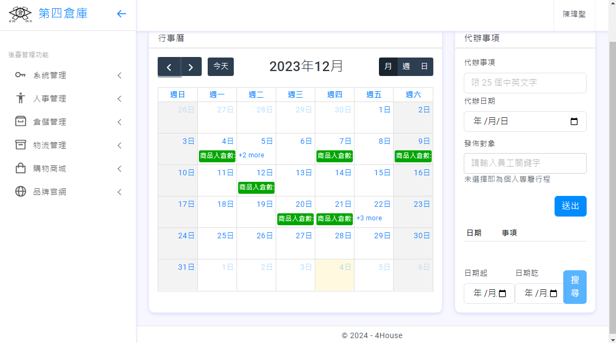Open 商品入倉數 event on 7日
This screenshot has width=616, height=343.
click(335, 156)
